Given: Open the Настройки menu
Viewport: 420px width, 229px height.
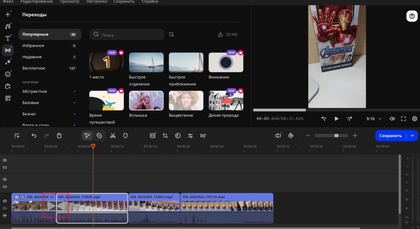Looking at the screenshot, I should tap(97, 2).
